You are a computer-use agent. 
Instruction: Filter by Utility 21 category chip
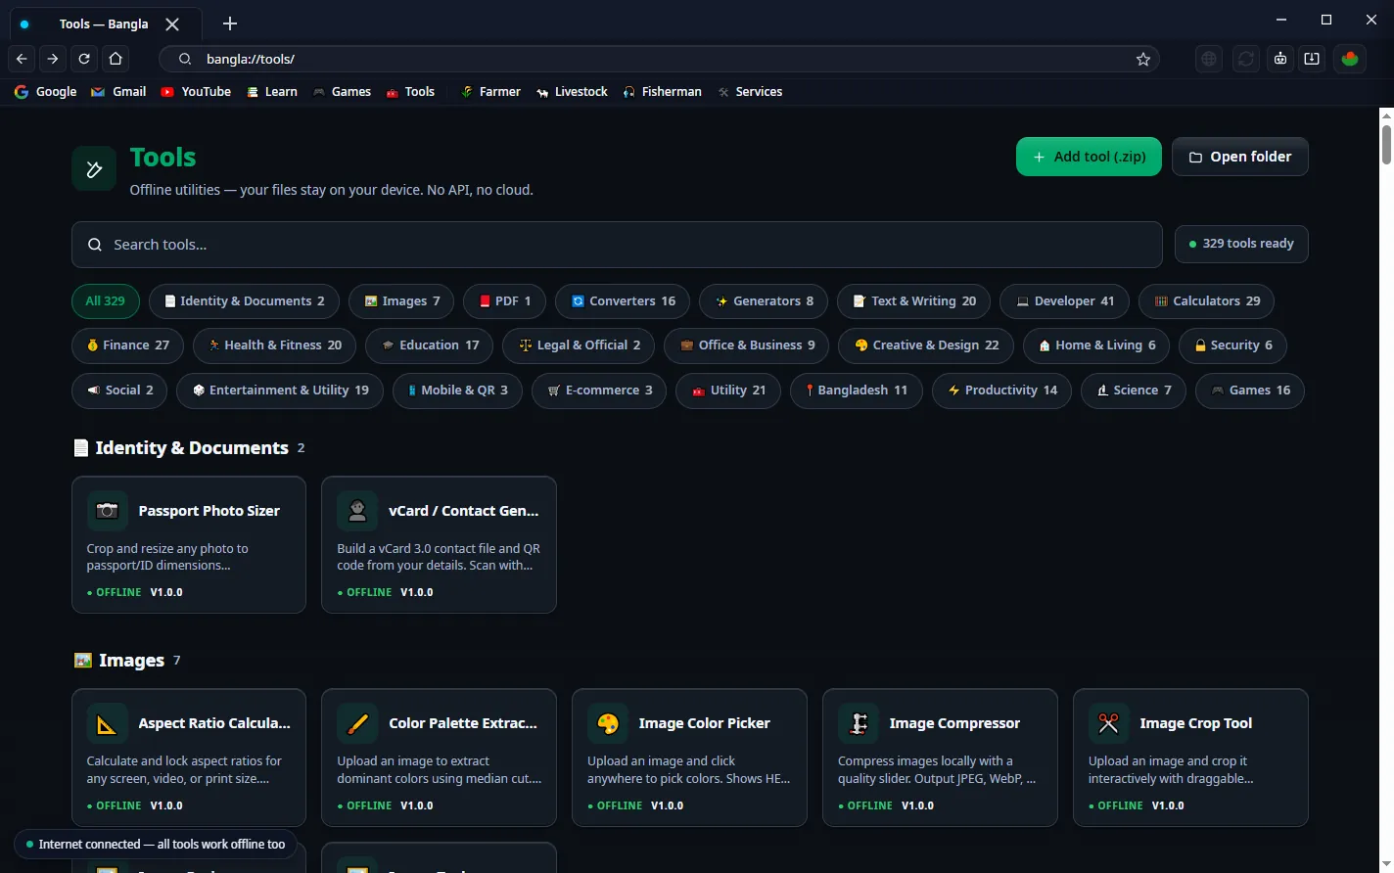(728, 391)
